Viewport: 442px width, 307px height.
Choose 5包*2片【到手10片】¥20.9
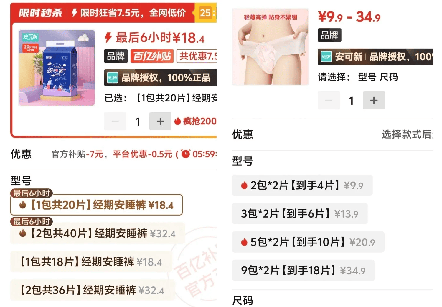pyautogui.click(x=308, y=242)
